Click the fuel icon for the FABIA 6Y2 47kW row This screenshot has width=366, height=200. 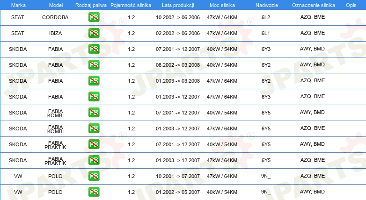pyautogui.click(x=94, y=81)
